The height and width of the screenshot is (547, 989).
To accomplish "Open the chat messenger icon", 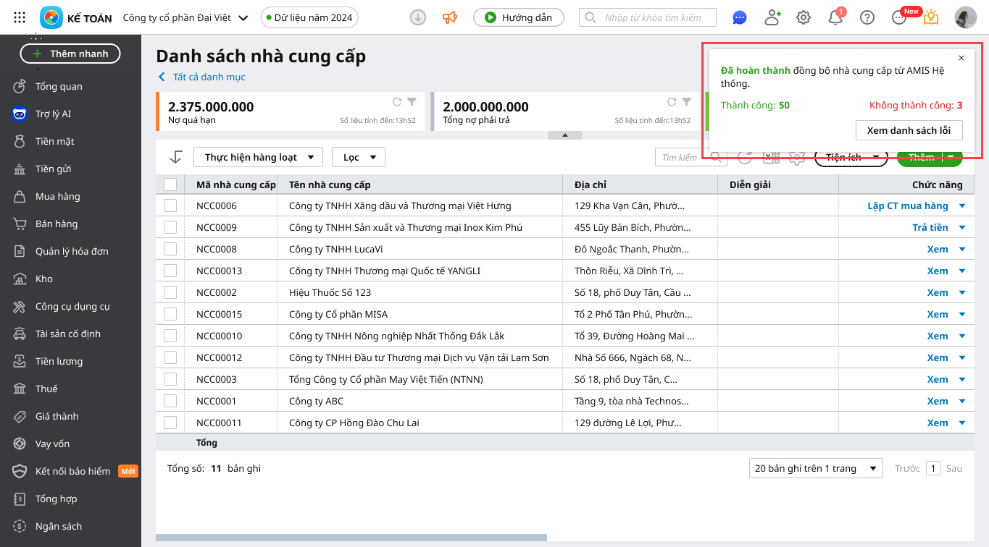I will coord(739,17).
